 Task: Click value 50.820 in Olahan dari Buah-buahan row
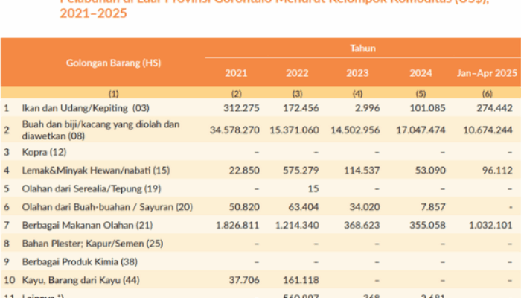(244, 207)
